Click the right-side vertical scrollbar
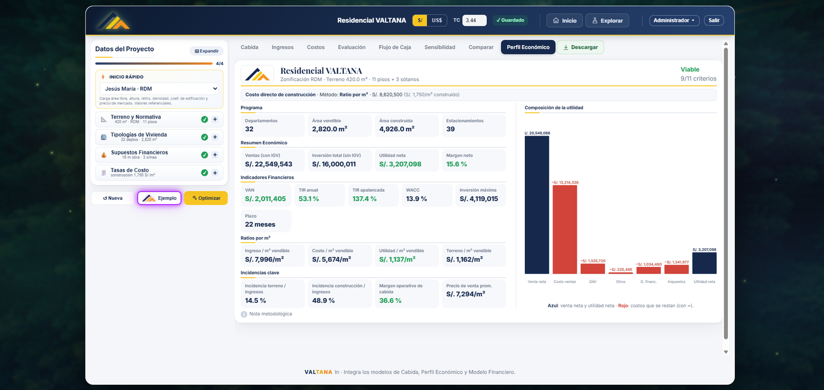Screen dimensions: 824x390 coord(726,193)
